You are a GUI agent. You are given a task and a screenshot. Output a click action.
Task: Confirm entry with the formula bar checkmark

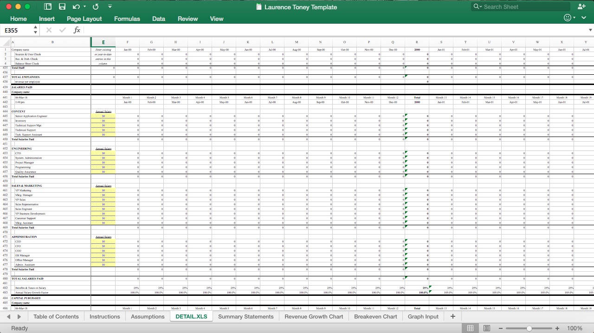click(62, 30)
